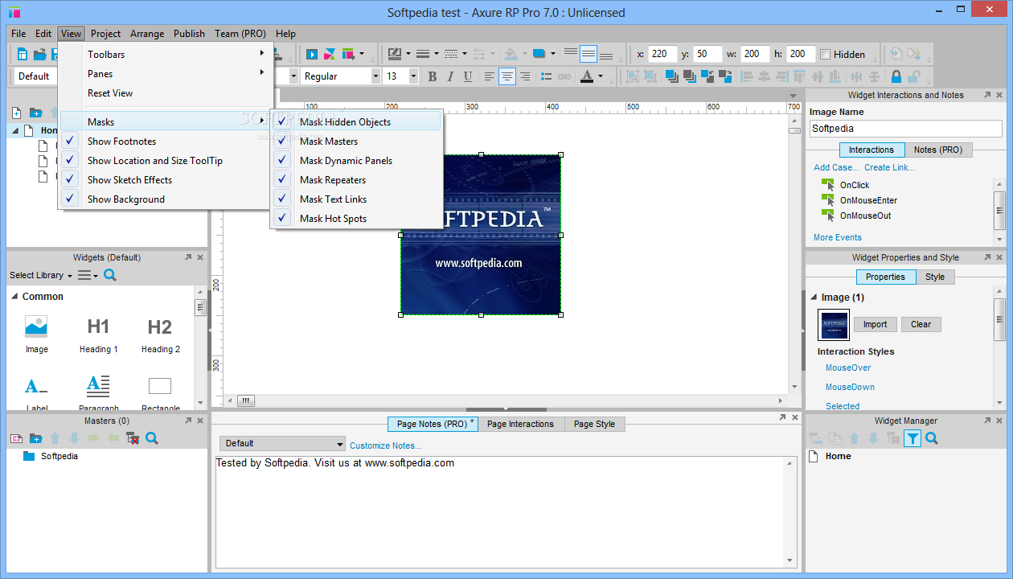This screenshot has width=1013, height=579.
Task: Check the Hidden checkbox
Action: (x=825, y=55)
